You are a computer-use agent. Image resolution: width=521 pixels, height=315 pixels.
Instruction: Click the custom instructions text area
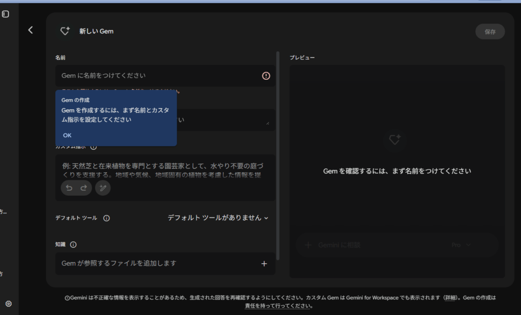point(165,178)
